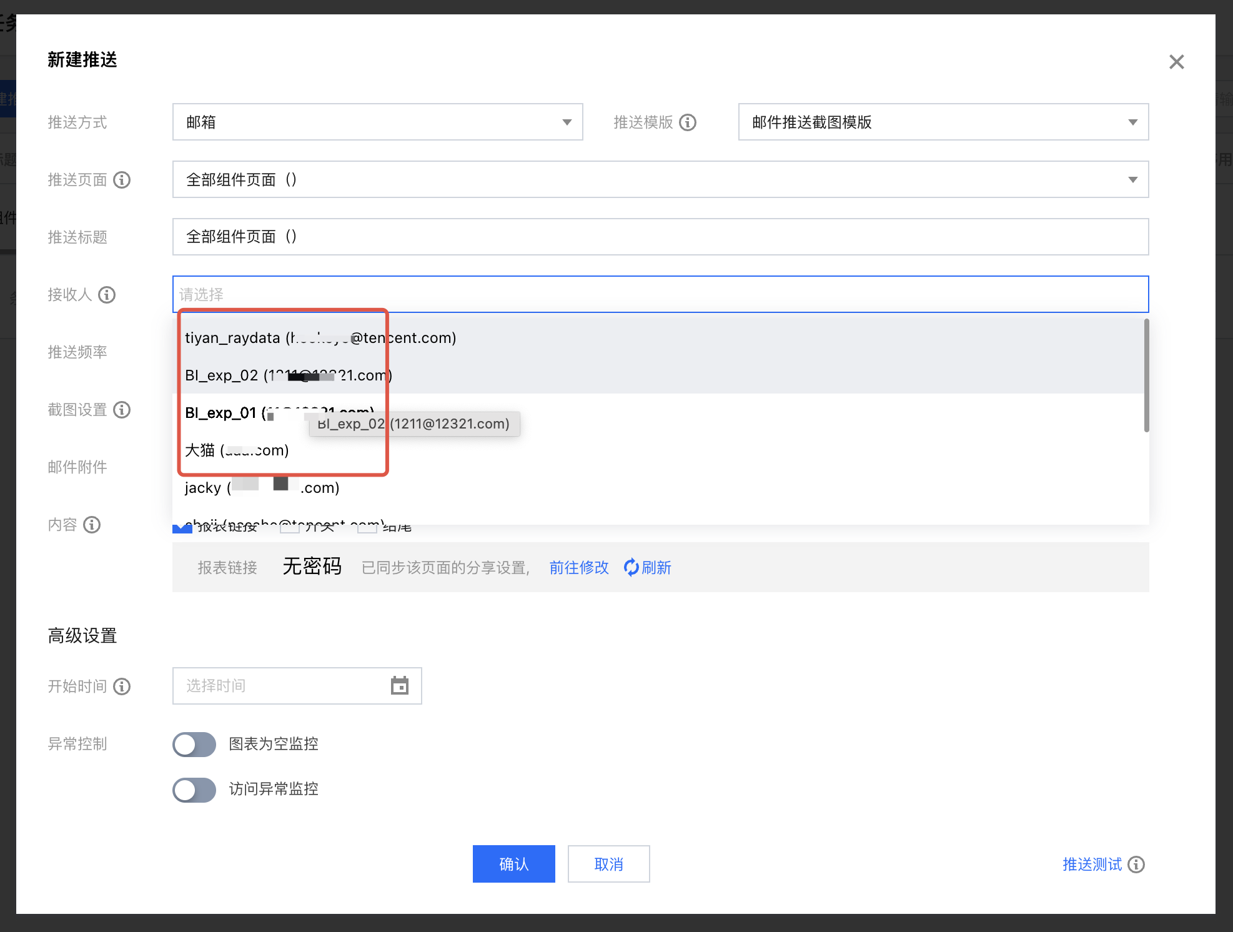This screenshot has width=1233, height=932.
Task: Expand the 推送页面 dropdown
Action: (660, 180)
